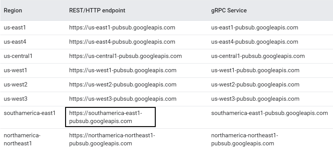Select the https://us-west3-pubsub.googleapis.com endpoint text
Viewport: 333px width, 150px height.
[x=123, y=99]
